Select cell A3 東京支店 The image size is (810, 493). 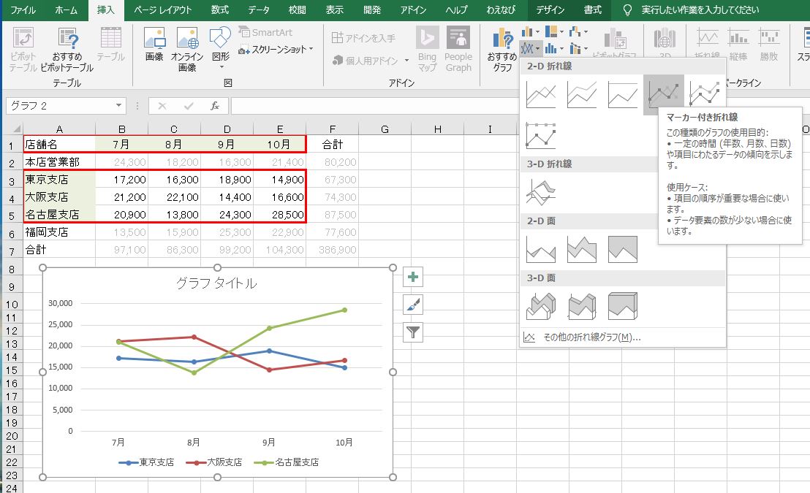pos(59,179)
